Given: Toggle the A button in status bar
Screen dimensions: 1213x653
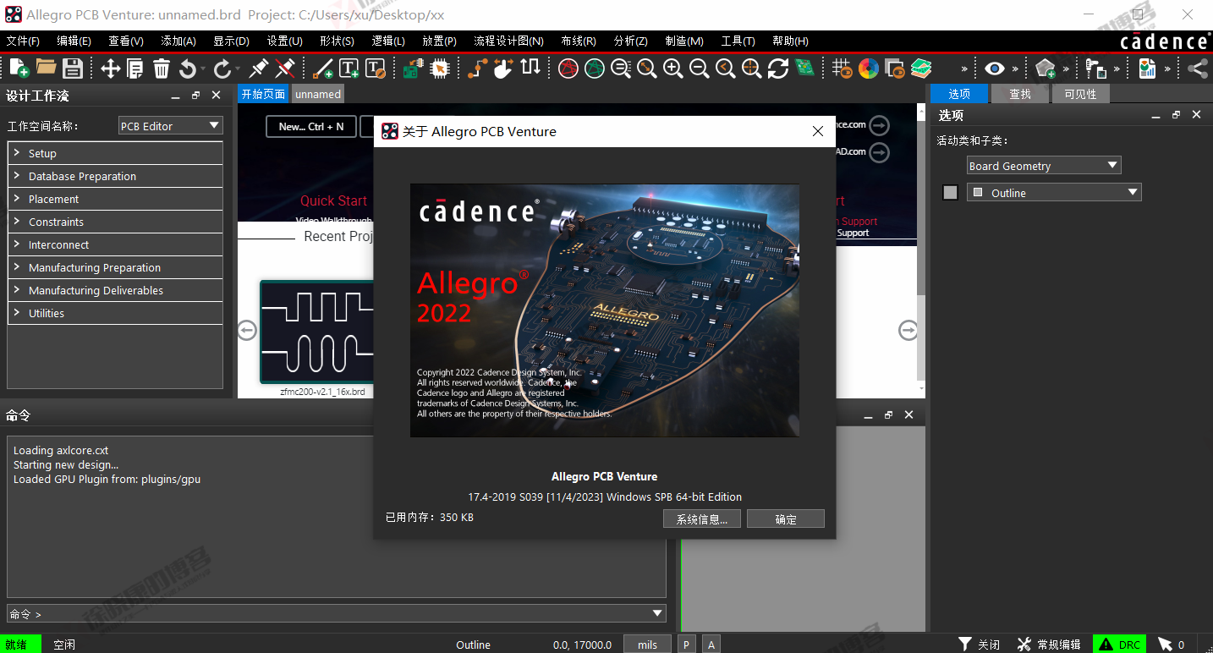Looking at the screenshot, I should 711,645.
